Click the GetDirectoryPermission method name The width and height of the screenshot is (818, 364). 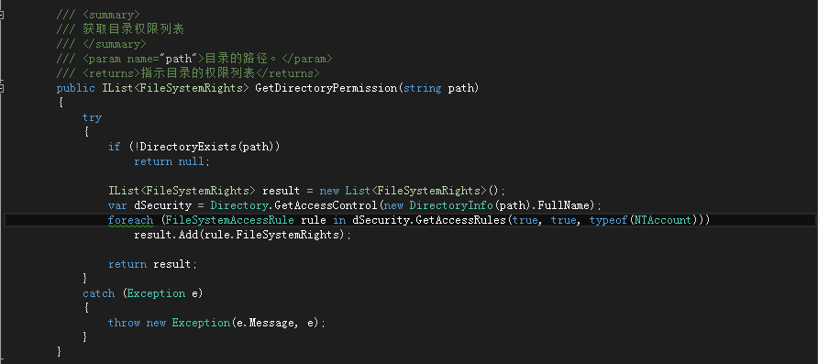pyautogui.click(x=326, y=88)
